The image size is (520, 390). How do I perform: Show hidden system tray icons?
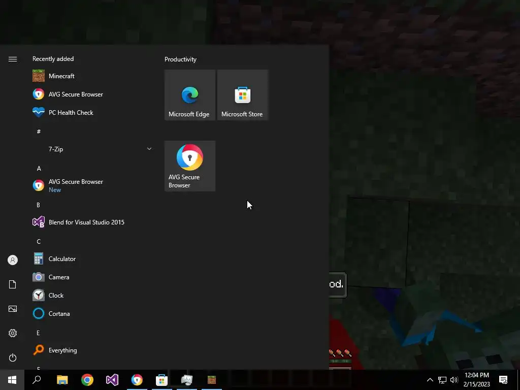pyautogui.click(x=430, y=380)
